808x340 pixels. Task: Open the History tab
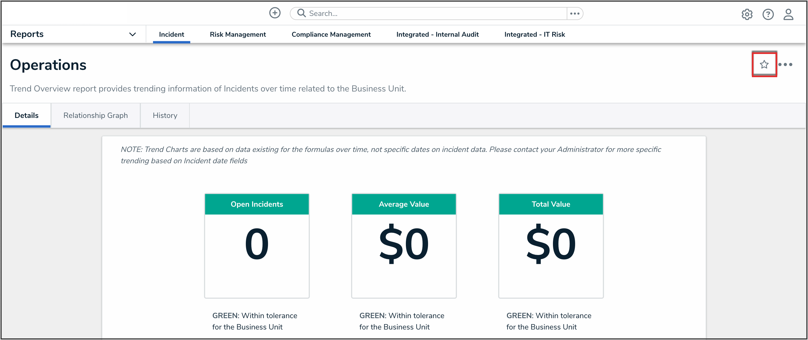[x=165, y=115]
